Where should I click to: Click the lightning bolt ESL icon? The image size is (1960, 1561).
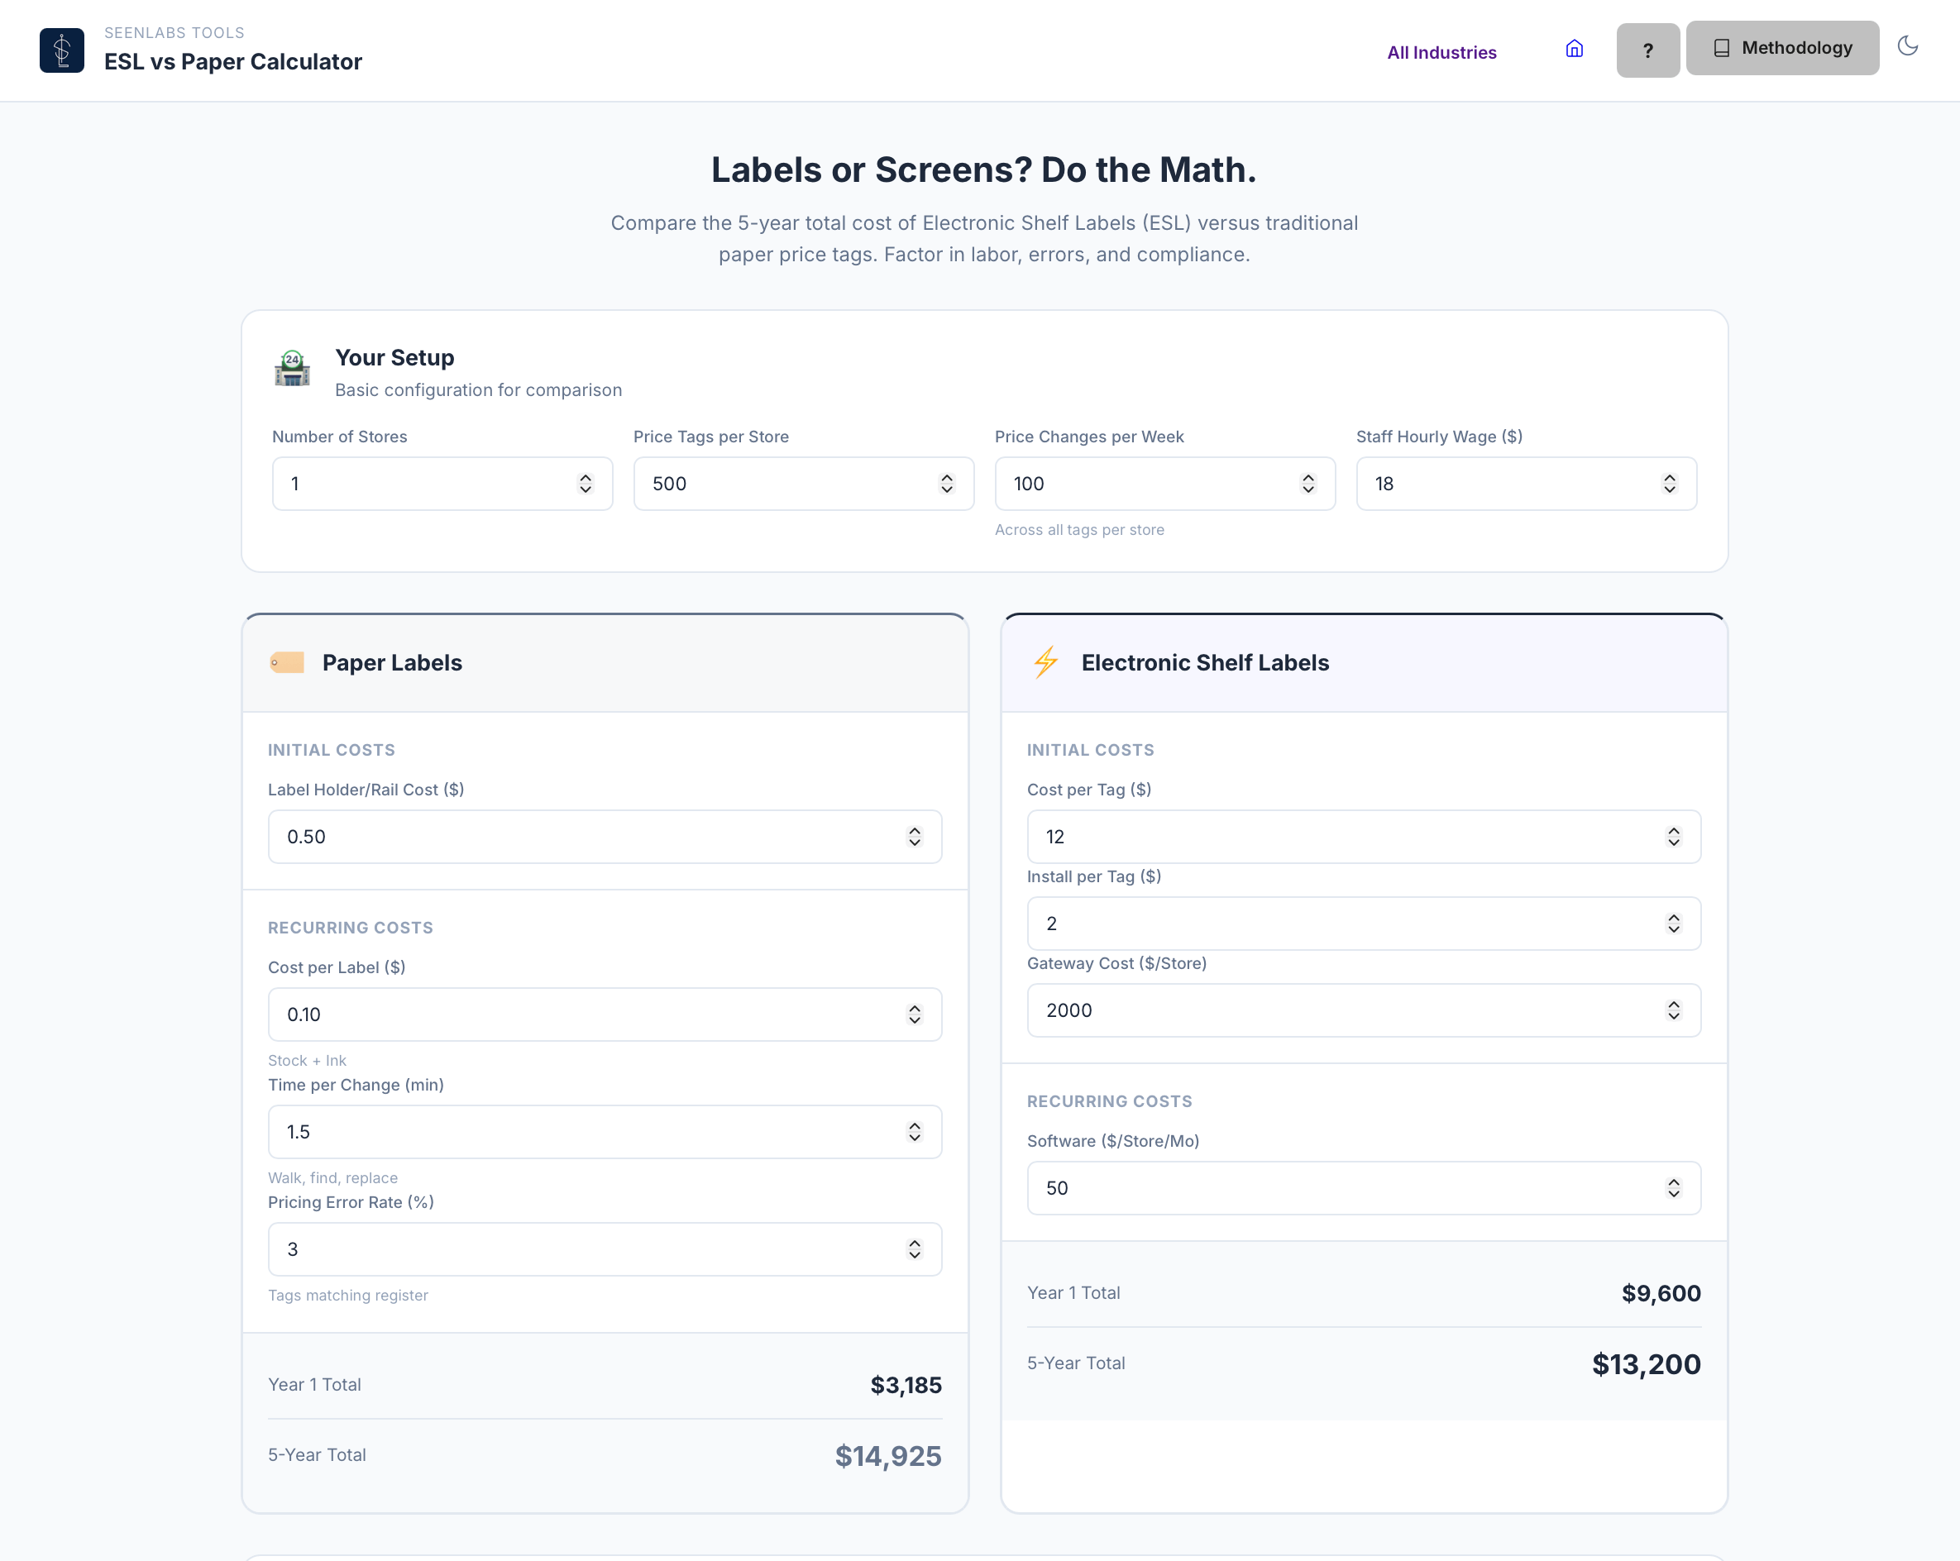point(1045,662)
